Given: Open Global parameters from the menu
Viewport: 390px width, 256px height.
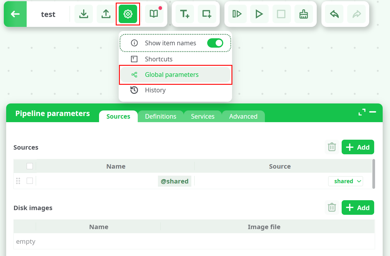Looking at the screenshot, I should [172, 75].
